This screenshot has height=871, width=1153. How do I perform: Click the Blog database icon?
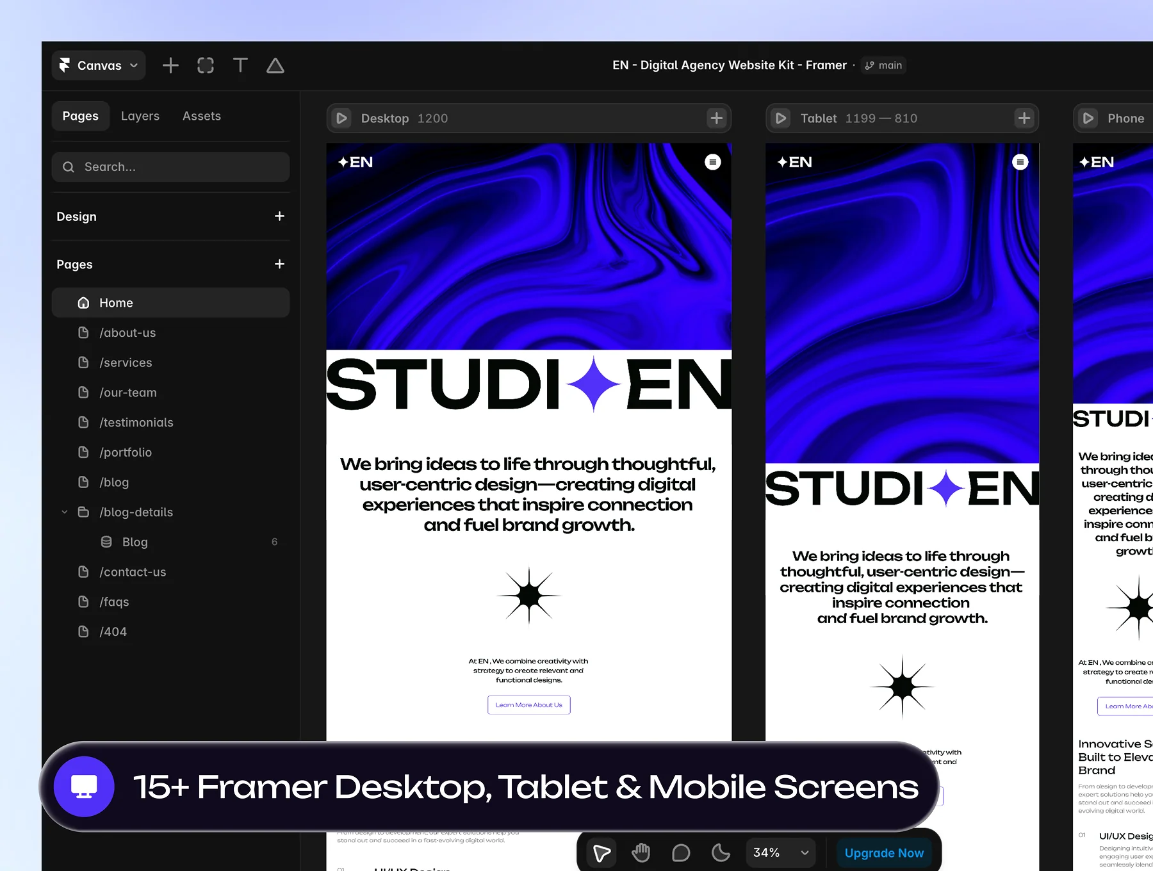pos(106,542)
